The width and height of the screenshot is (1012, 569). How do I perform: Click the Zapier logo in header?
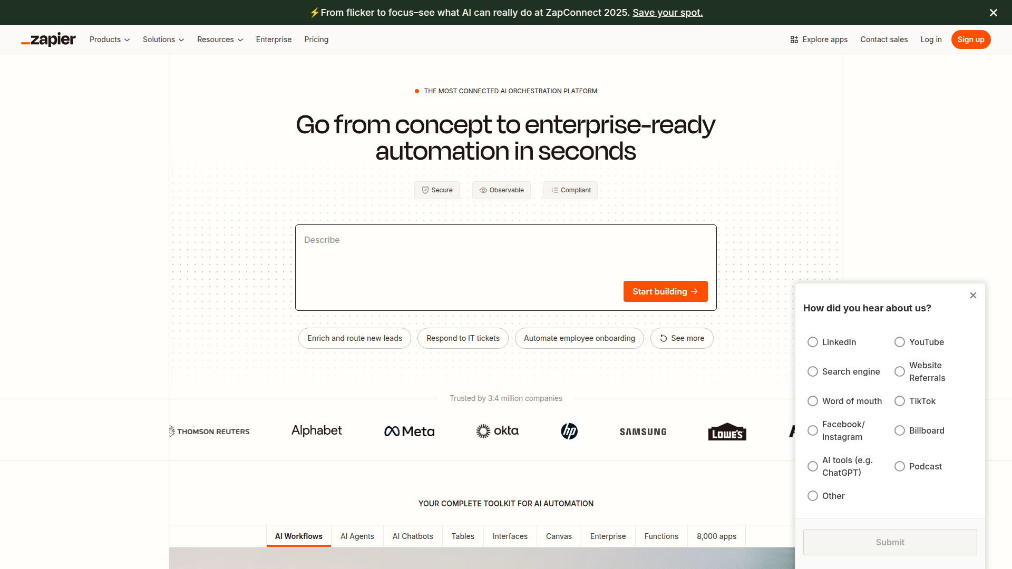click(48, 40)
